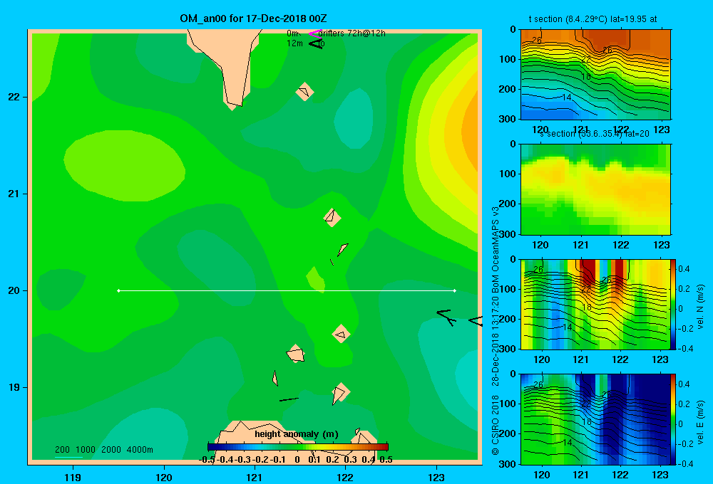
Task: Click the "-0.5" label on height anomaly bar
Action: [207, 460]
